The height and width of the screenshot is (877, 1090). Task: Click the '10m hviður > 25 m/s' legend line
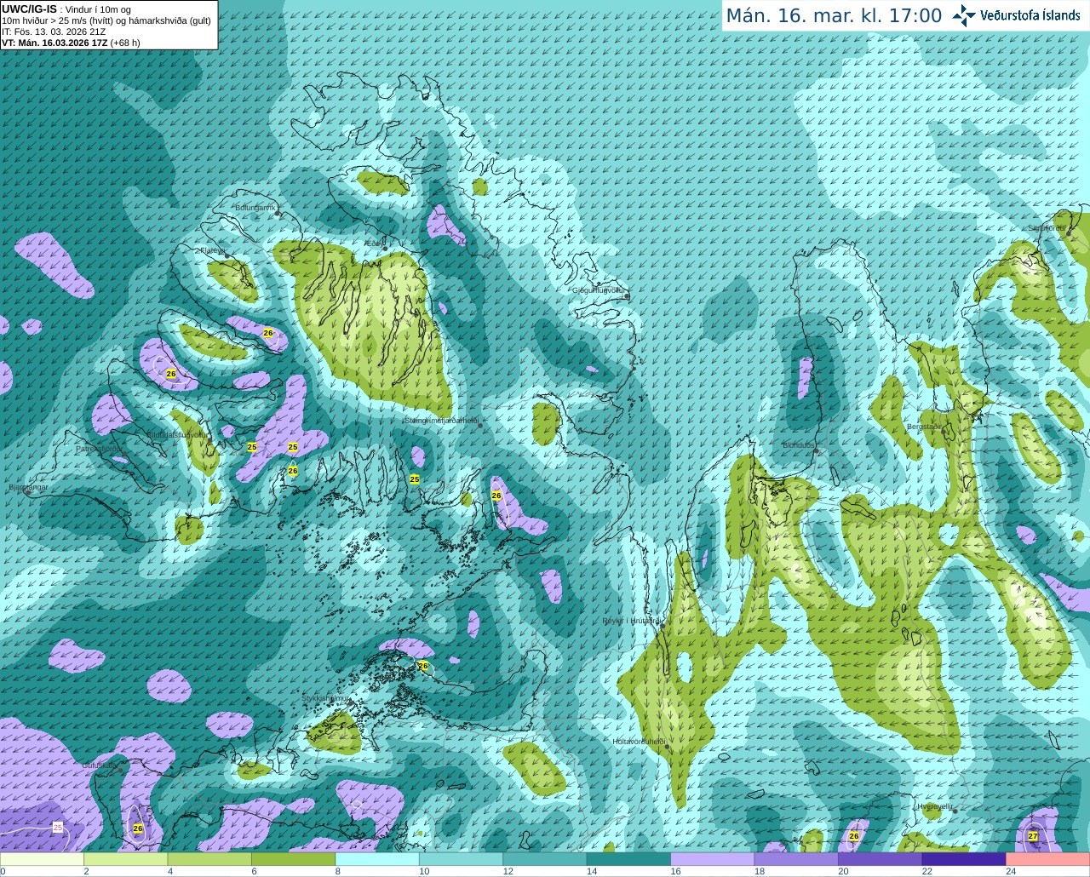click(x=106, y=20)
